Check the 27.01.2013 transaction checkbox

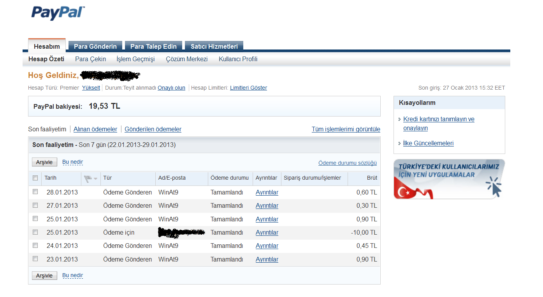[35, 205]
